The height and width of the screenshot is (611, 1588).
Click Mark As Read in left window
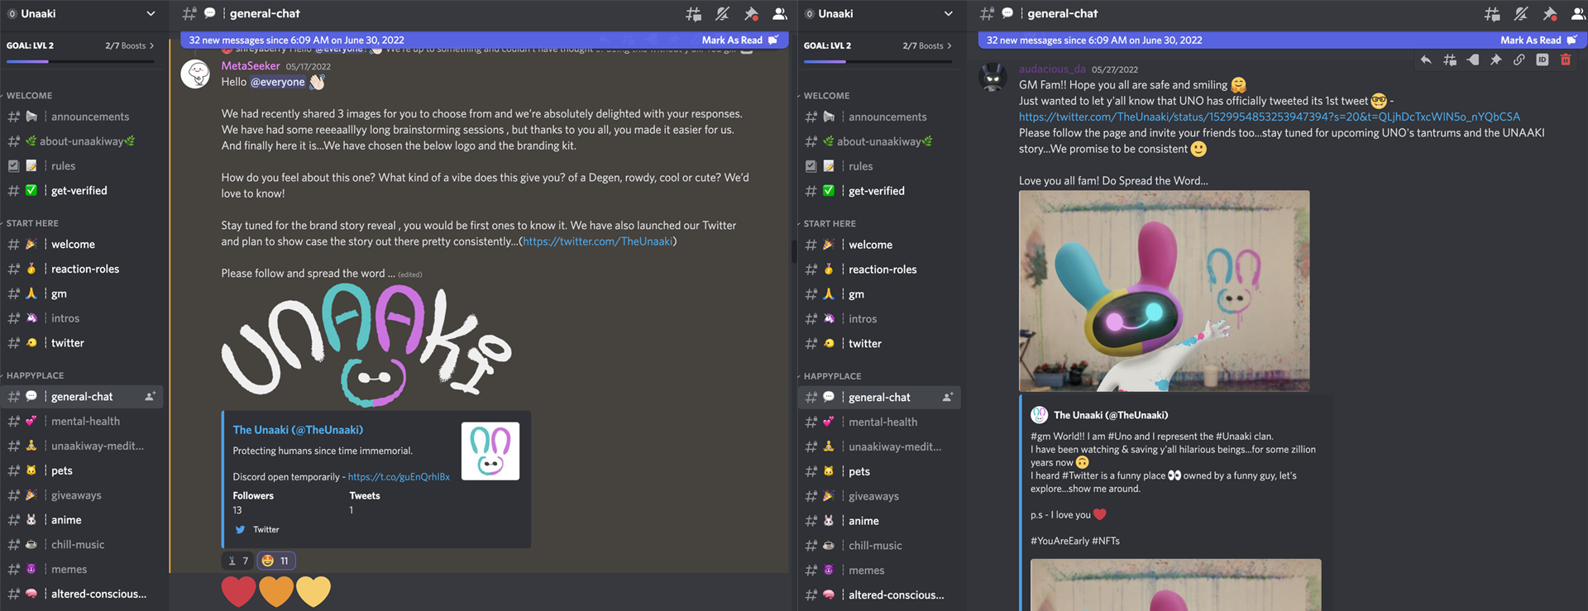coord(739,40)
